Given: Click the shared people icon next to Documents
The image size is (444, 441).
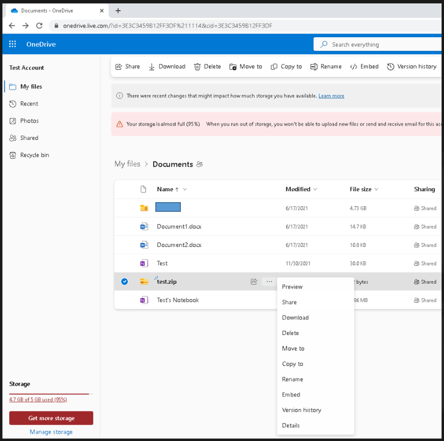Looking at the screenshot, I should (200, 164).
